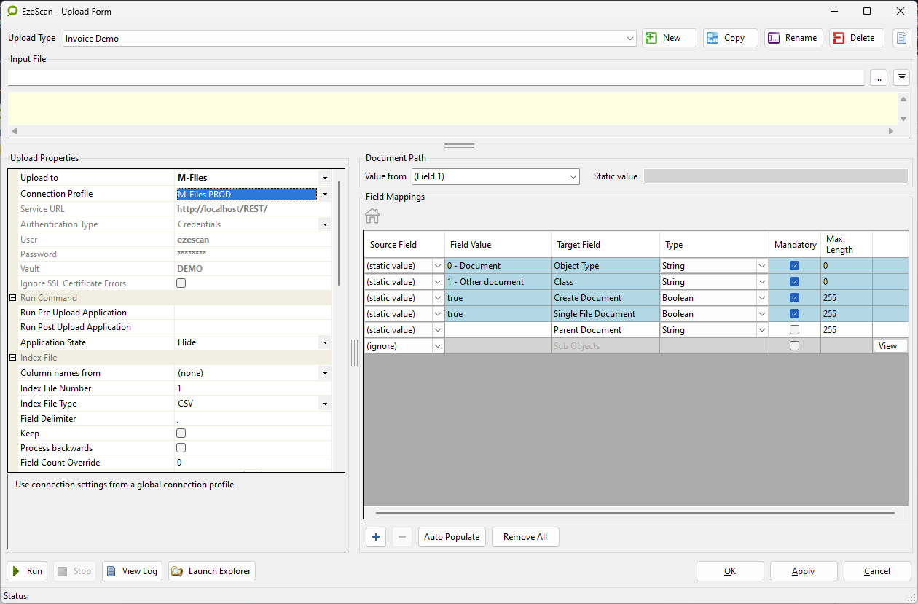Collapse the Run Command section
The width and height of the screenshot is (918, 604).
tap(12, 298)
